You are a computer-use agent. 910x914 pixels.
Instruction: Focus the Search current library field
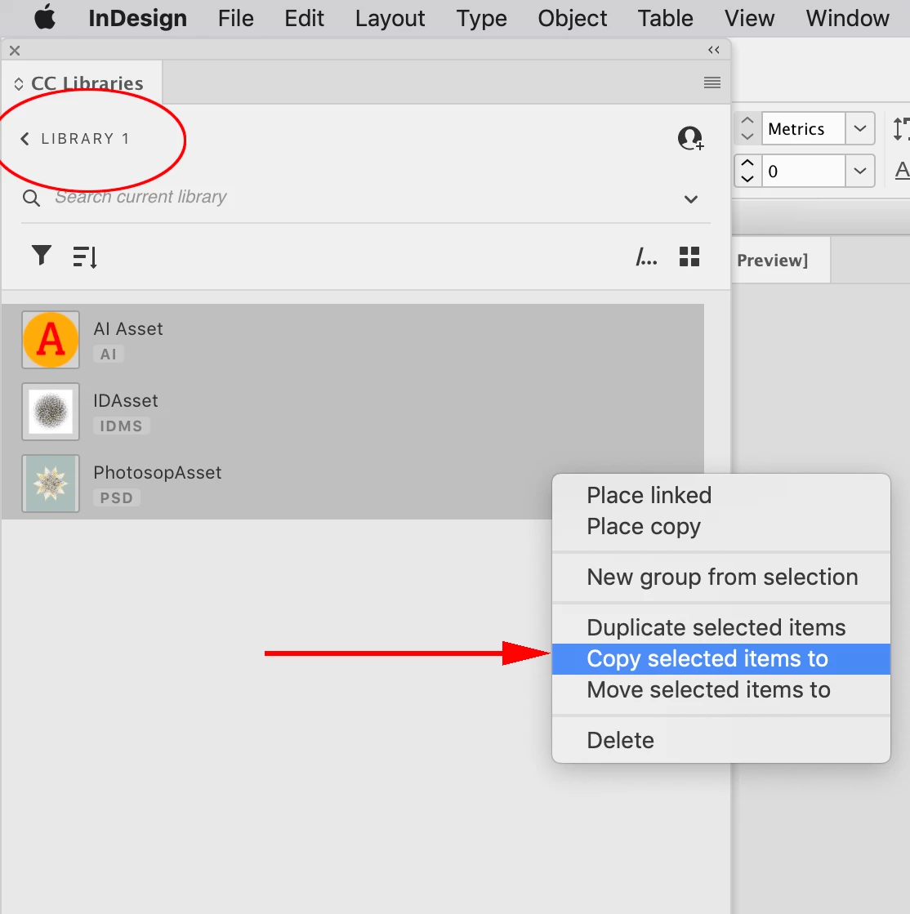point(141,197)
